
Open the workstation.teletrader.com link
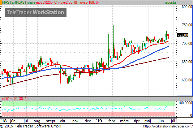click(168, 126)
